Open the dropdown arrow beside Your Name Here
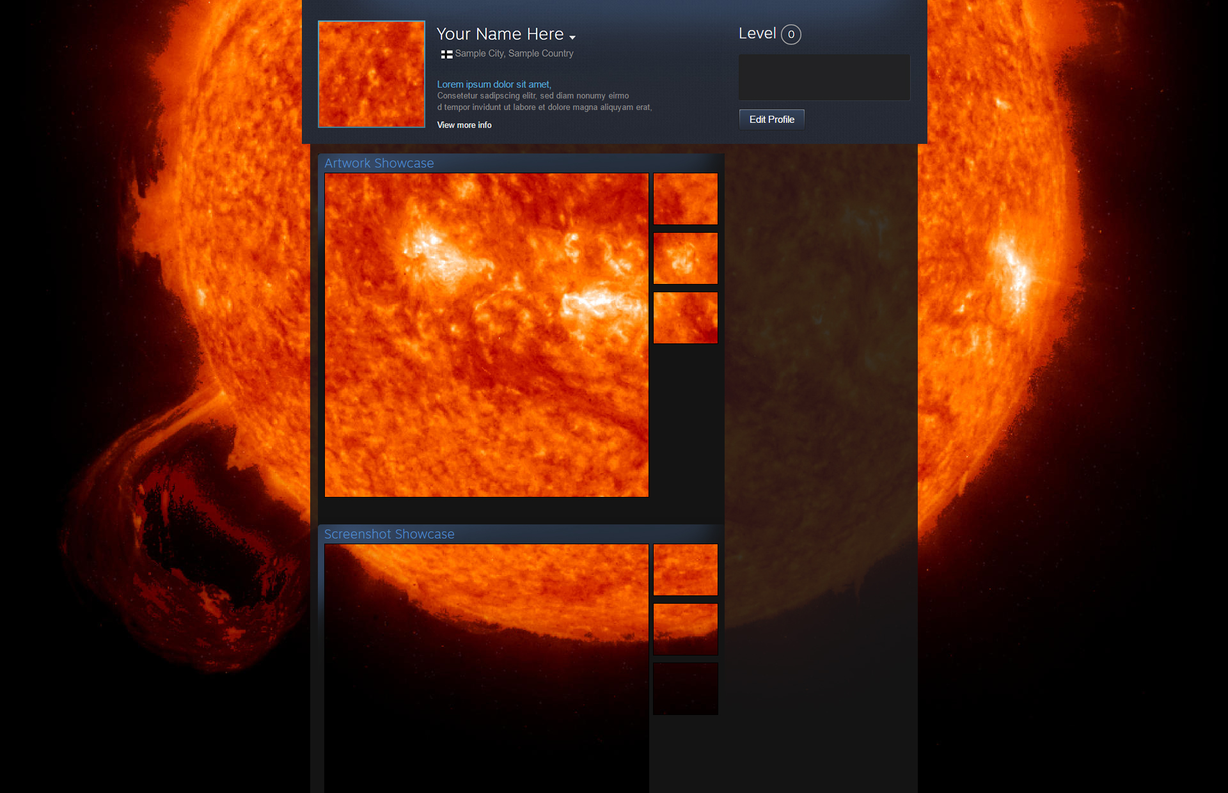 [572, 37]
